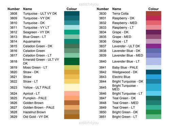This screenshot has height=128, width=170.
Task: Select the name "Straw - DK"
Action: click(x=31, y=72)
